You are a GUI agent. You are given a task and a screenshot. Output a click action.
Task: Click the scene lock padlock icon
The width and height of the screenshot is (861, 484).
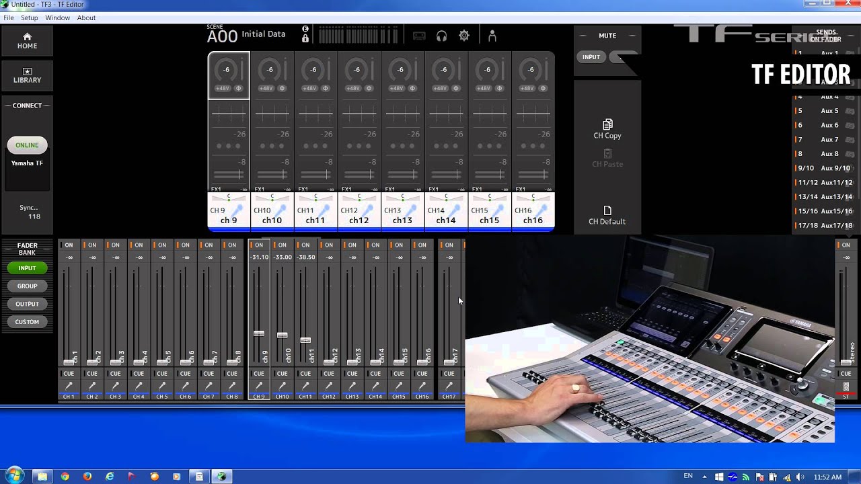[x=305, y=38]
